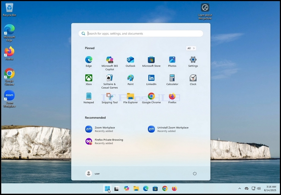
Task: Open the LinkedIn pinned app
Action: [x=151, y=80]
